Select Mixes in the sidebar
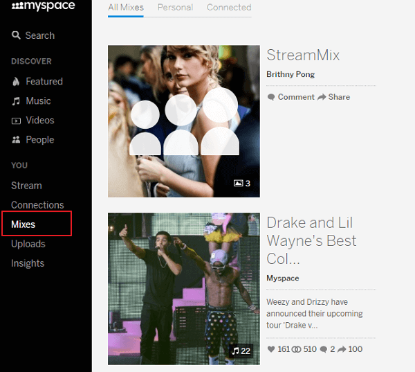415x372 pixels. 24,224
